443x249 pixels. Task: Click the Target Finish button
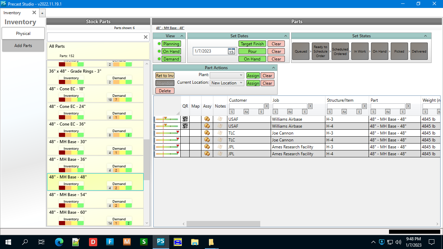[x=252, y=44]
